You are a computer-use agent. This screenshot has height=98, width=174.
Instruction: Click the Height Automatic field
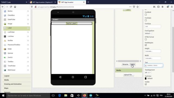153,51
